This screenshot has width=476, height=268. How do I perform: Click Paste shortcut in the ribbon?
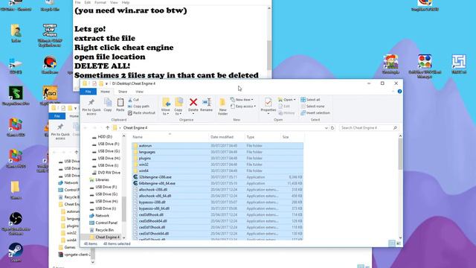(141, 112)
